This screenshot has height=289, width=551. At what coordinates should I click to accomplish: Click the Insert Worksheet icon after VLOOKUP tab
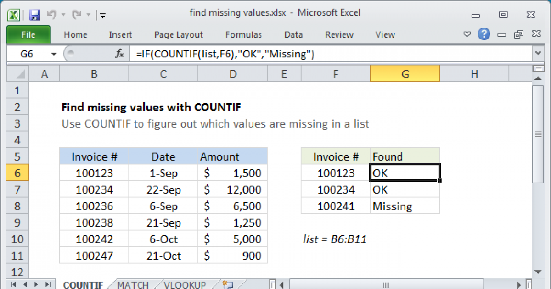[x=226, y=284]
